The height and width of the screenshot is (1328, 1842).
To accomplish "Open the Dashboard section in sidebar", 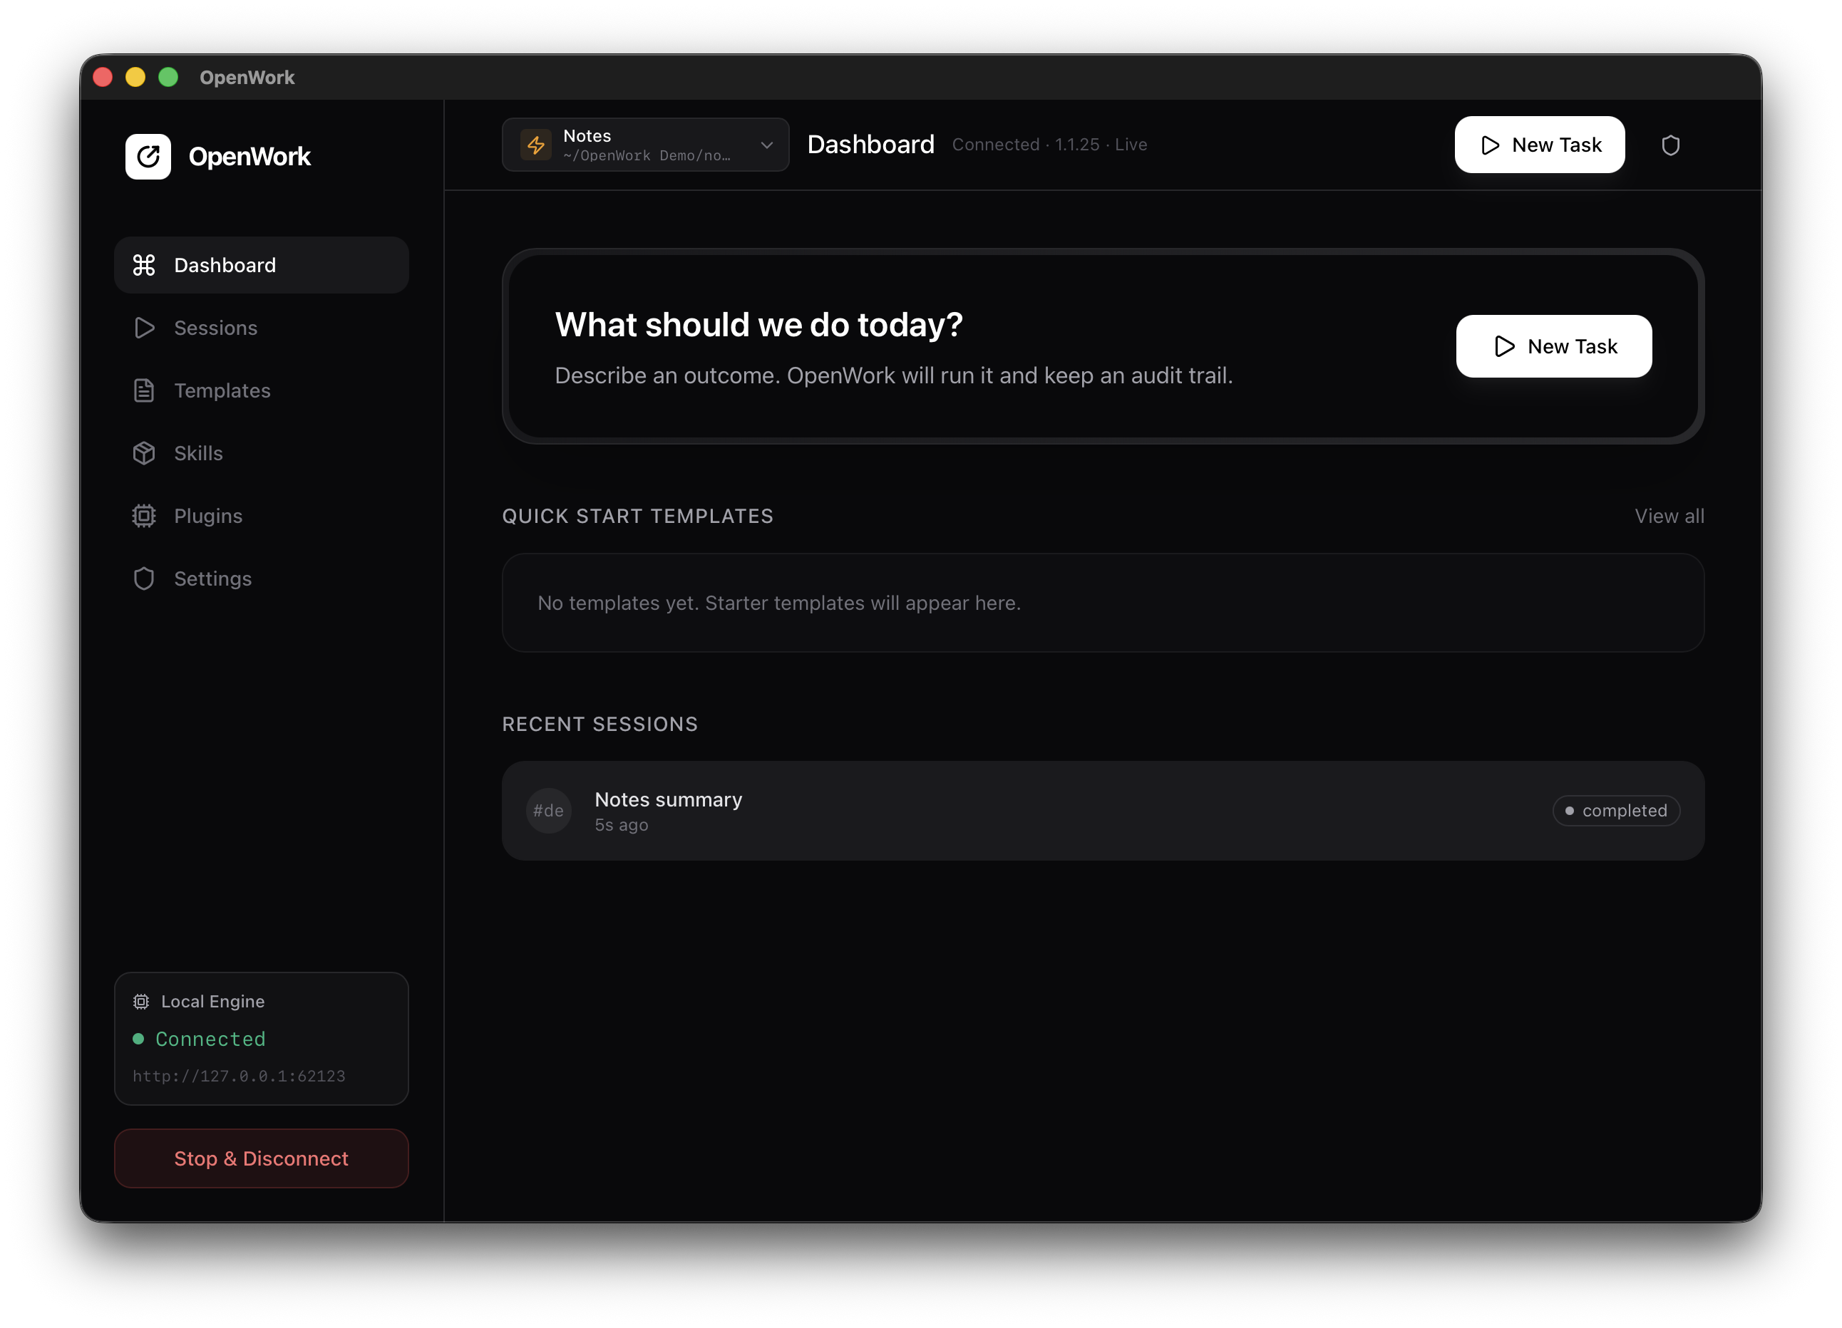I will [x=224, y=264].
